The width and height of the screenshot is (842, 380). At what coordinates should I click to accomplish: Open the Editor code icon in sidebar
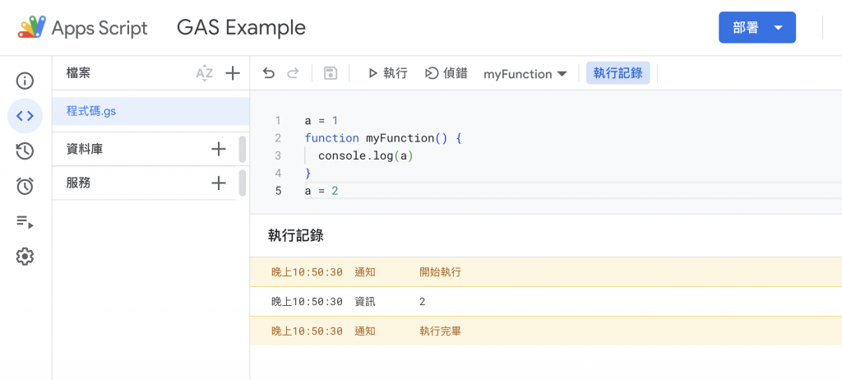point(25,116)
